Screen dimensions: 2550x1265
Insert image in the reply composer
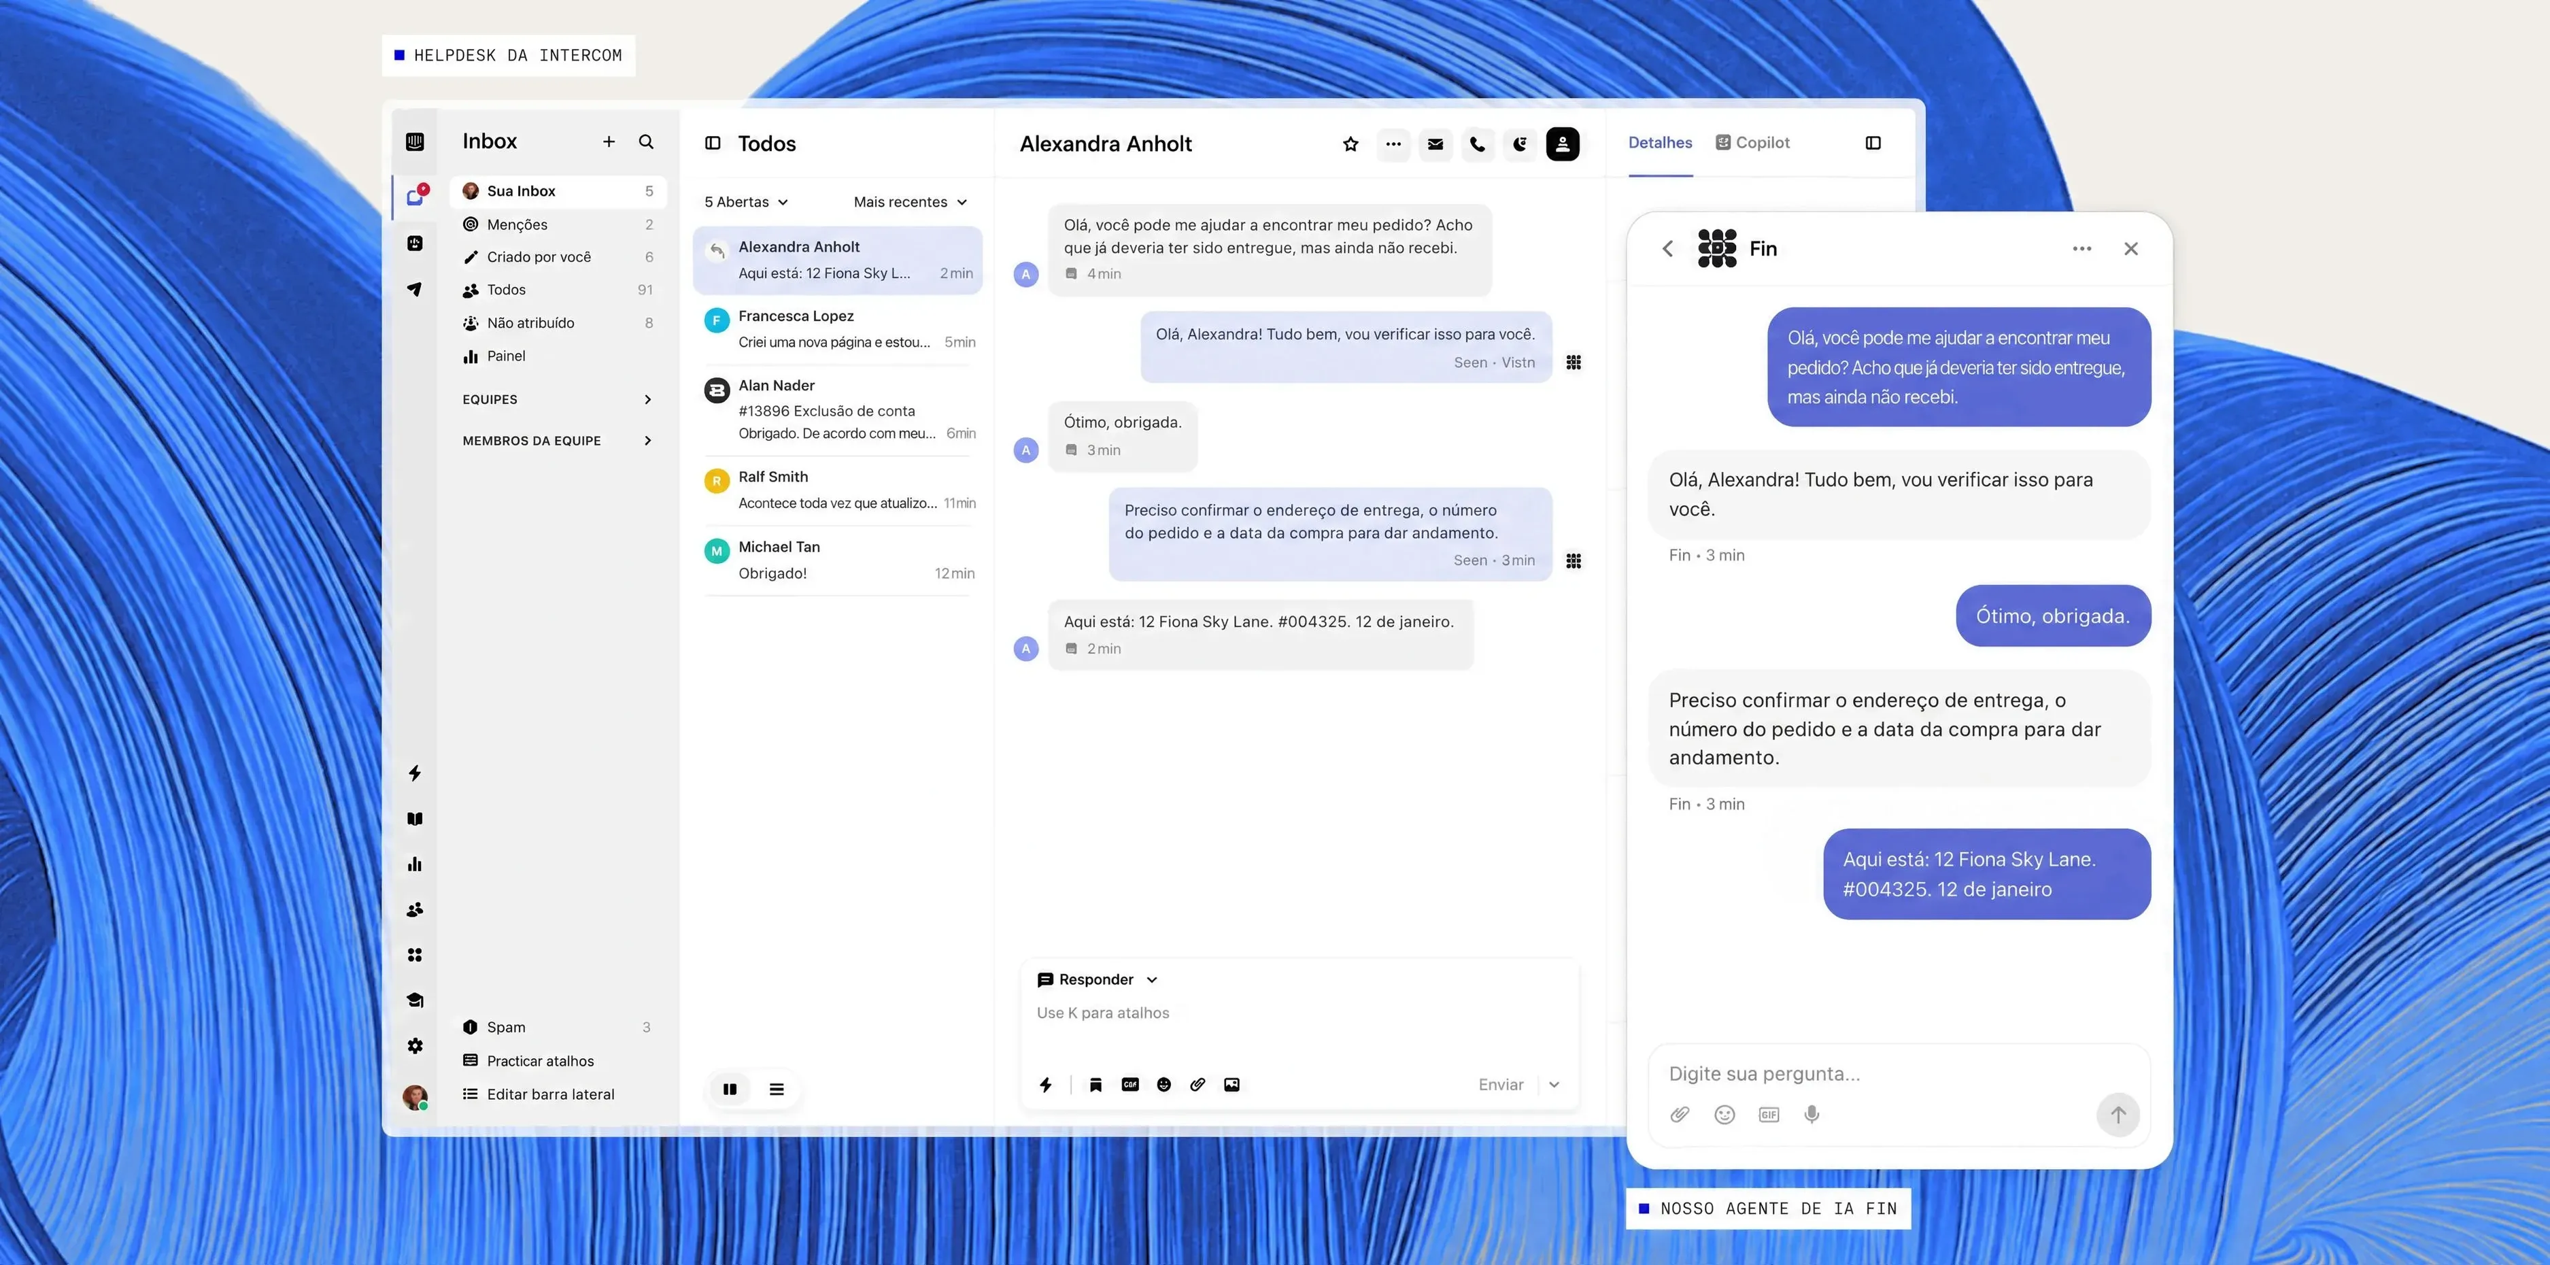[1231, 1085]
